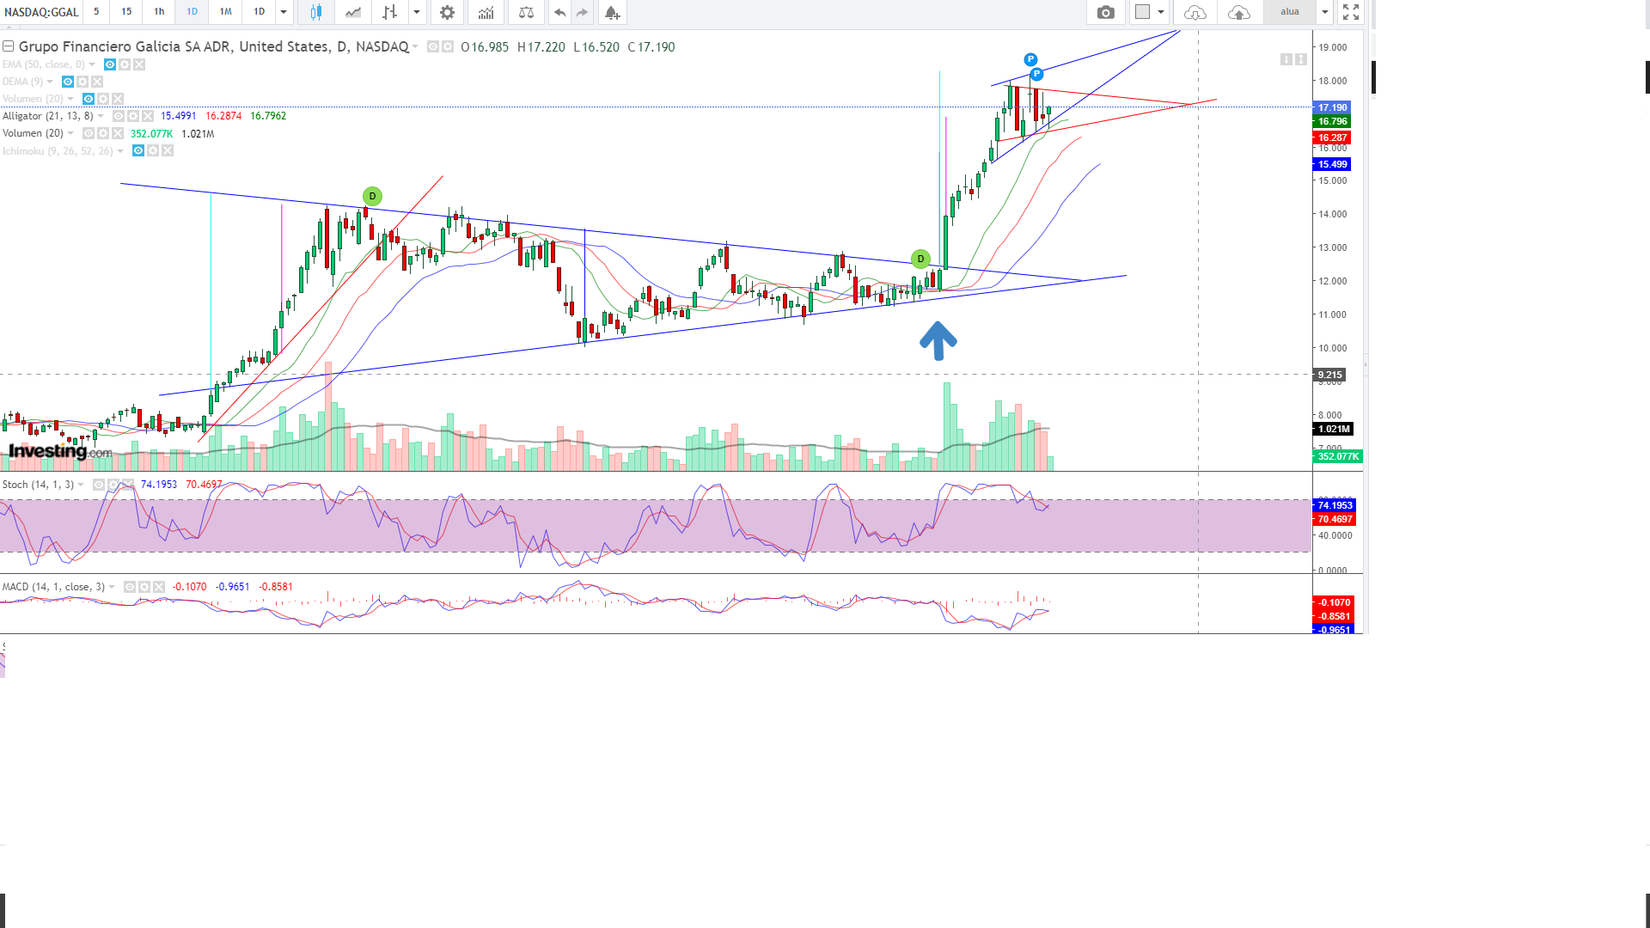Open more timeframes dropdown arrow
Image resolution: width=1650 pixels, height=928 pixels.
point(284,12)
